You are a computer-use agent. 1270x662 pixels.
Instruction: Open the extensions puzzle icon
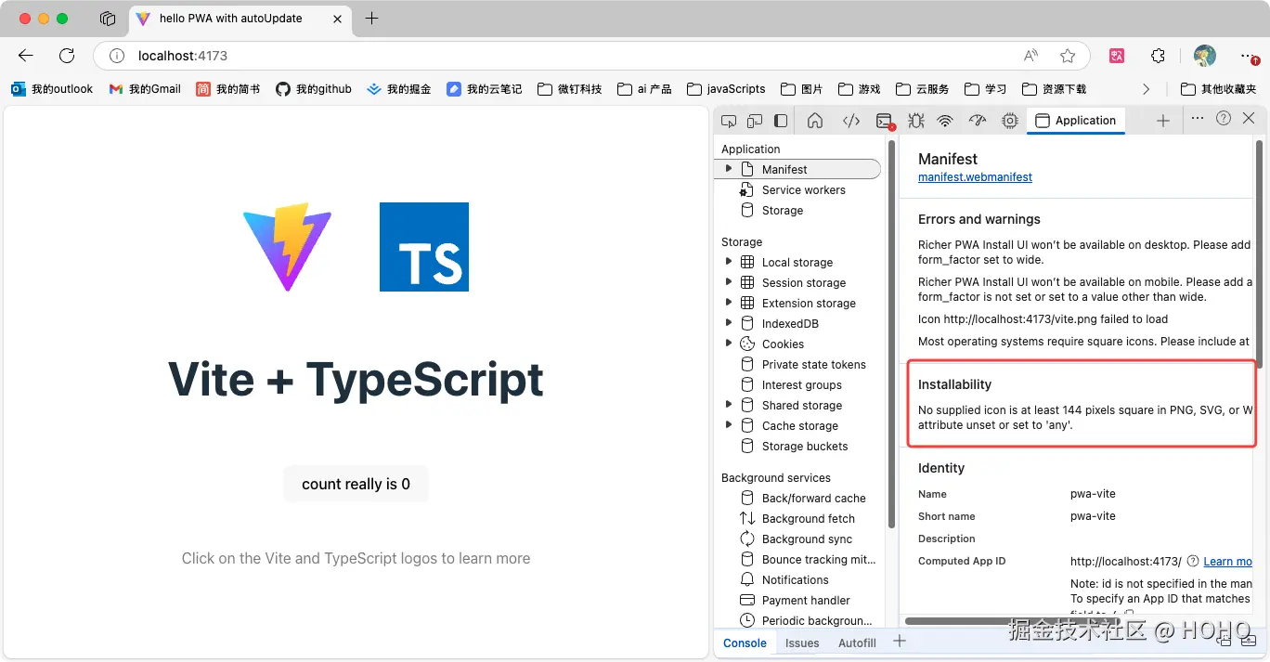tap(1158, 56)
